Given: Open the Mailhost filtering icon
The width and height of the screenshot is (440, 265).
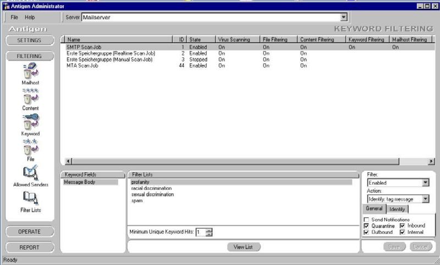Looking at the screenshot, I should pyautogui.click(x=31, y=71).
